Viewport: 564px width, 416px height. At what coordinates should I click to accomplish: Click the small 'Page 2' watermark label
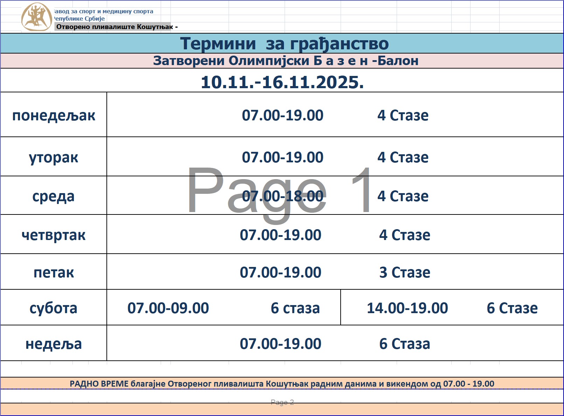(x=282, y=402)
